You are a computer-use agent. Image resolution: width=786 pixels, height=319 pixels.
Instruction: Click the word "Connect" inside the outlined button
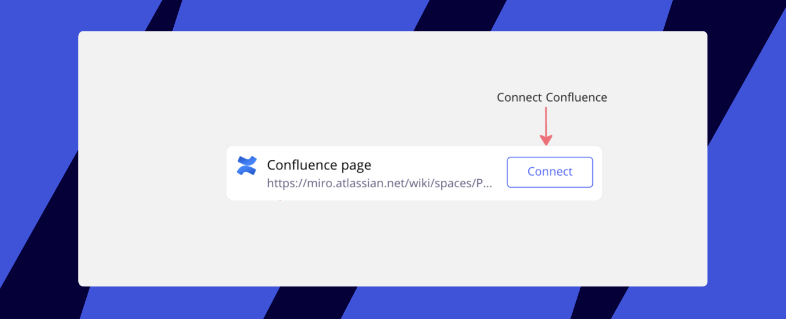(550, 172)
